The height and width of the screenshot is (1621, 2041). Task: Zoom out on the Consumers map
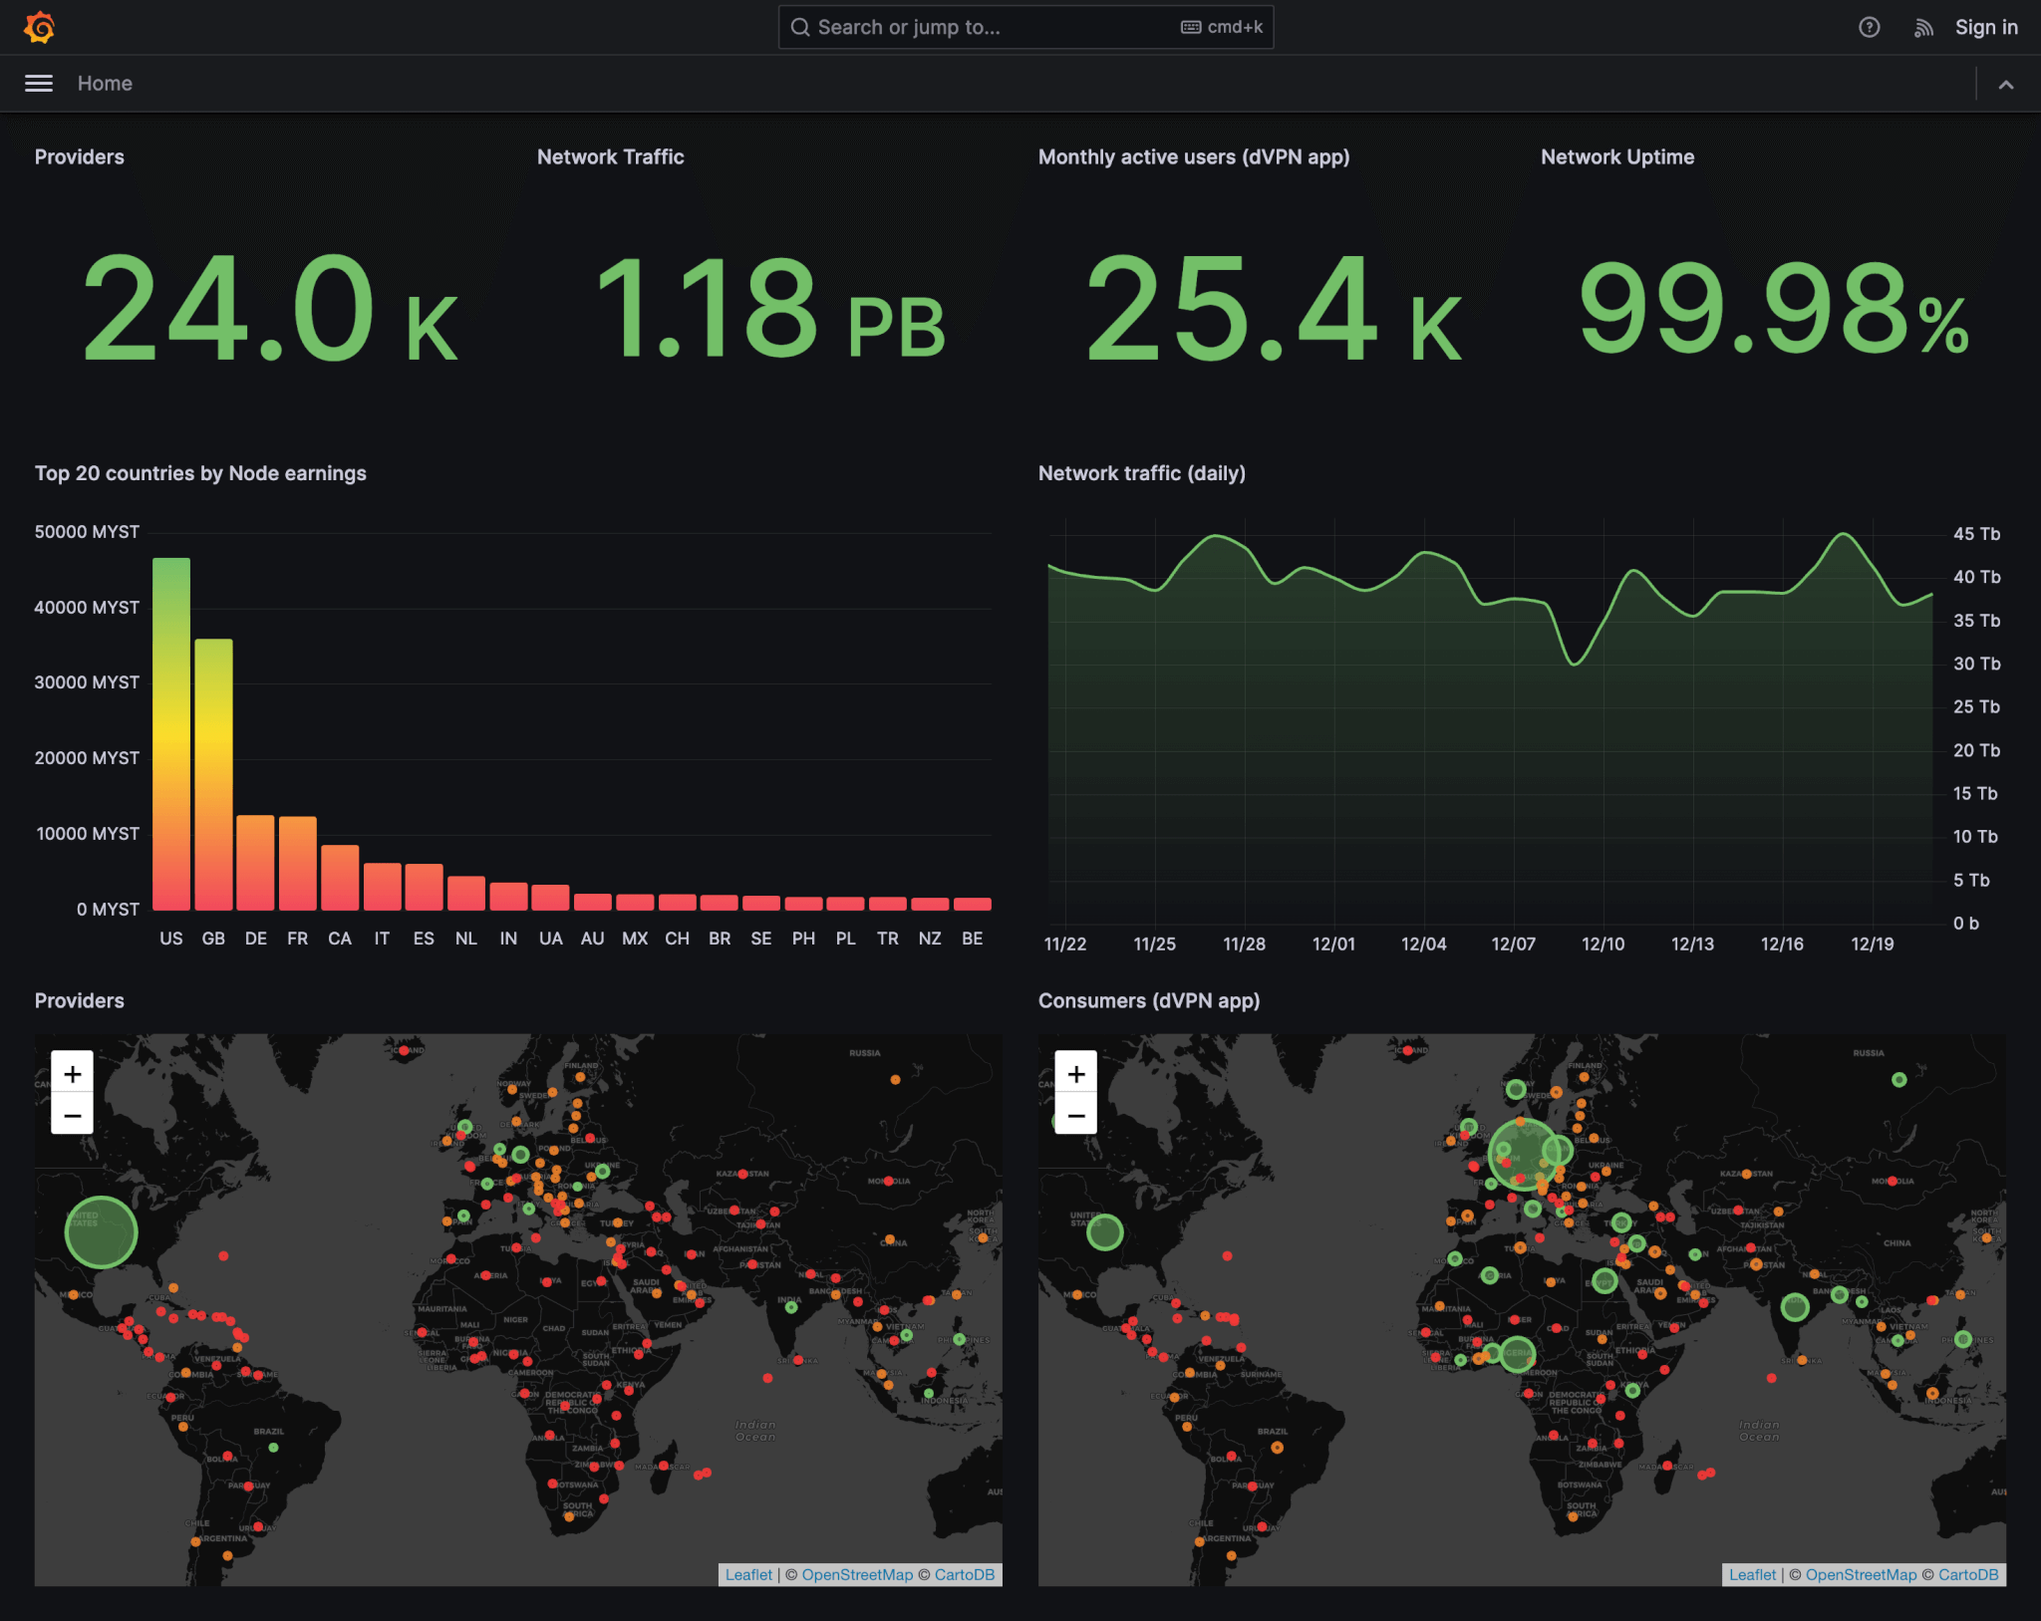[1077, 1116]
